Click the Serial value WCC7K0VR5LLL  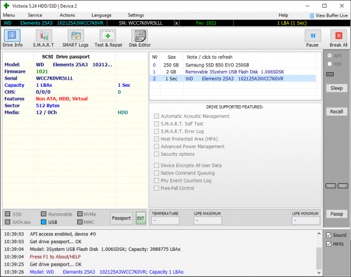tap(54, 78)
